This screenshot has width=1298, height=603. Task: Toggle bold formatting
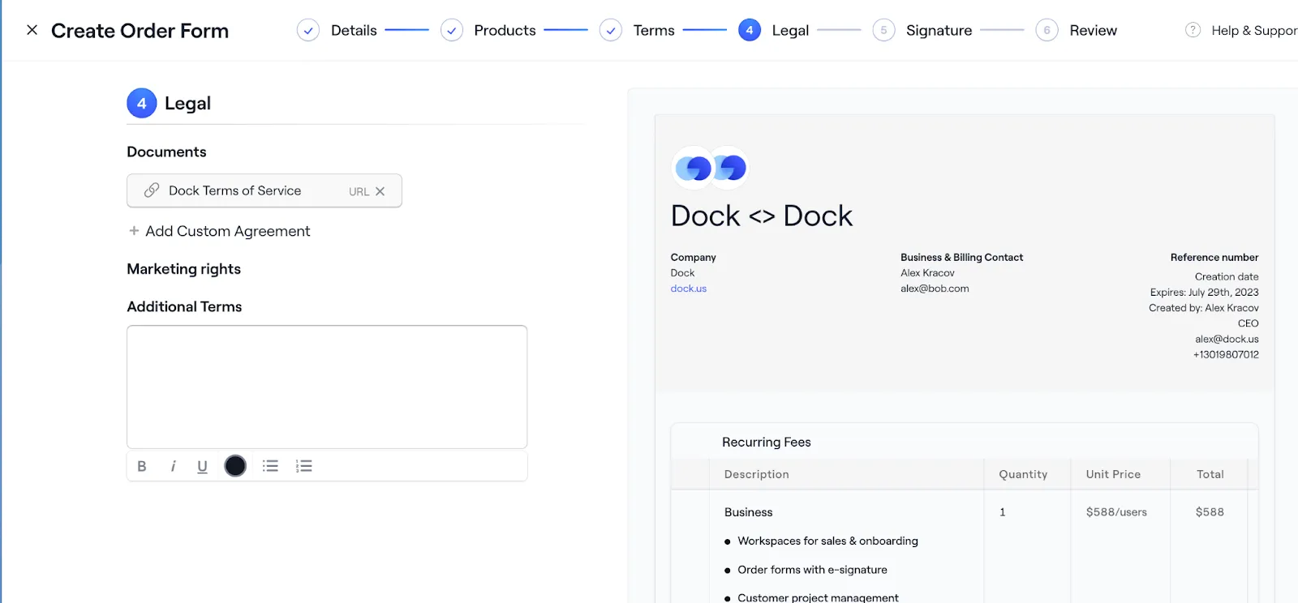pos(142,466)
